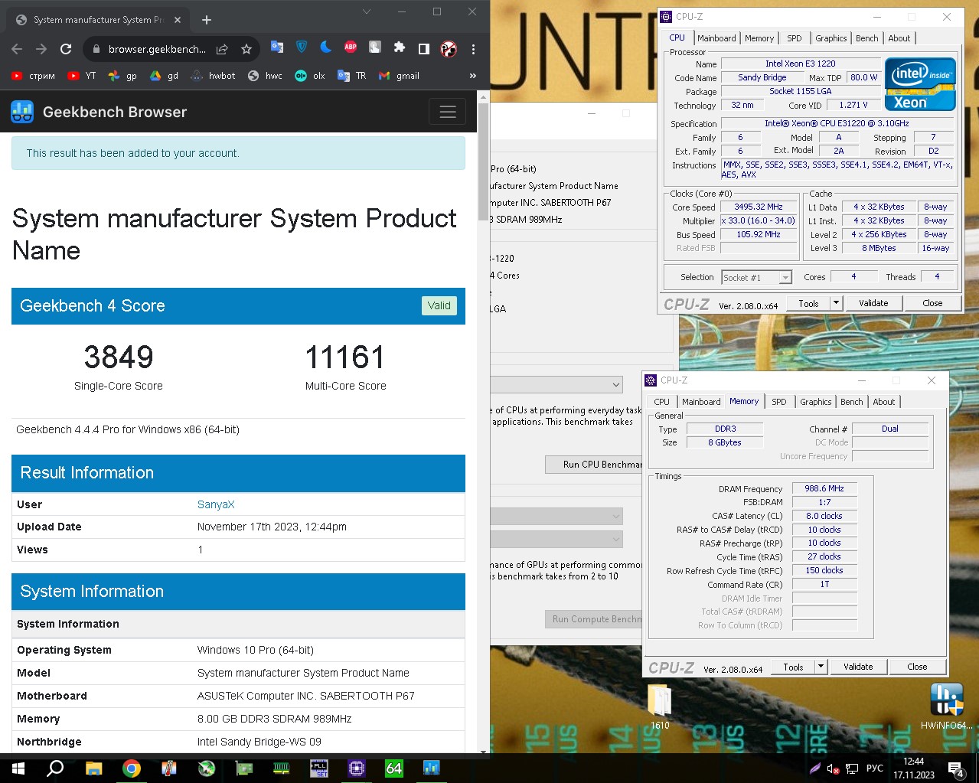Open the 1610 desktop folder
Viewport: 979px width, 783px height.
(660, 706)
